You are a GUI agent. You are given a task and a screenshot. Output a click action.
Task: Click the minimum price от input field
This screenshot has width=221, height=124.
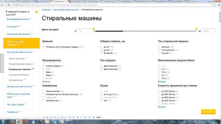pos(84,31)
